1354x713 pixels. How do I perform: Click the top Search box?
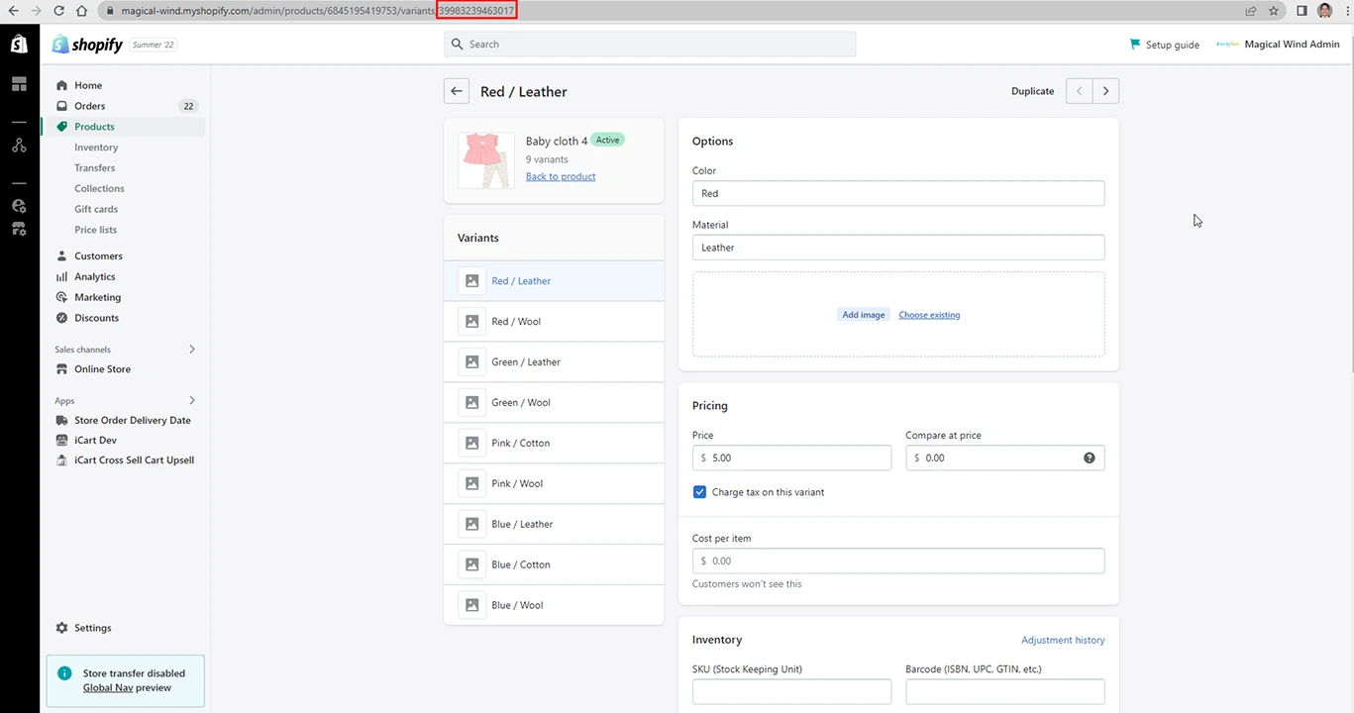point(650,45)
